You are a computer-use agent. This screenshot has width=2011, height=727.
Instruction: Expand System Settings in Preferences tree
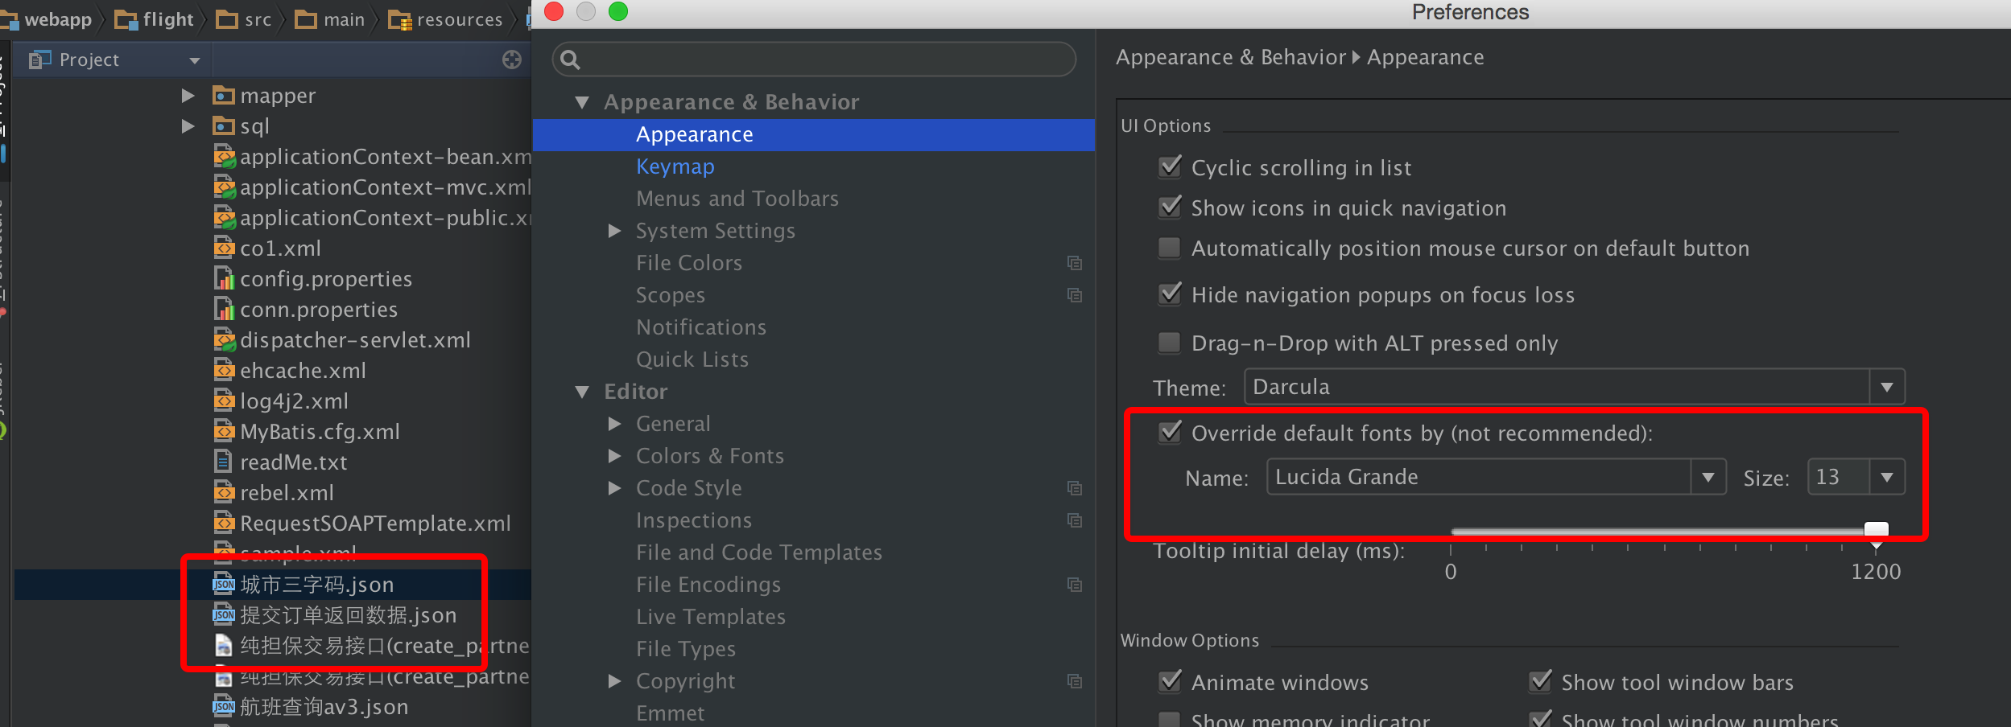(615, 231)
